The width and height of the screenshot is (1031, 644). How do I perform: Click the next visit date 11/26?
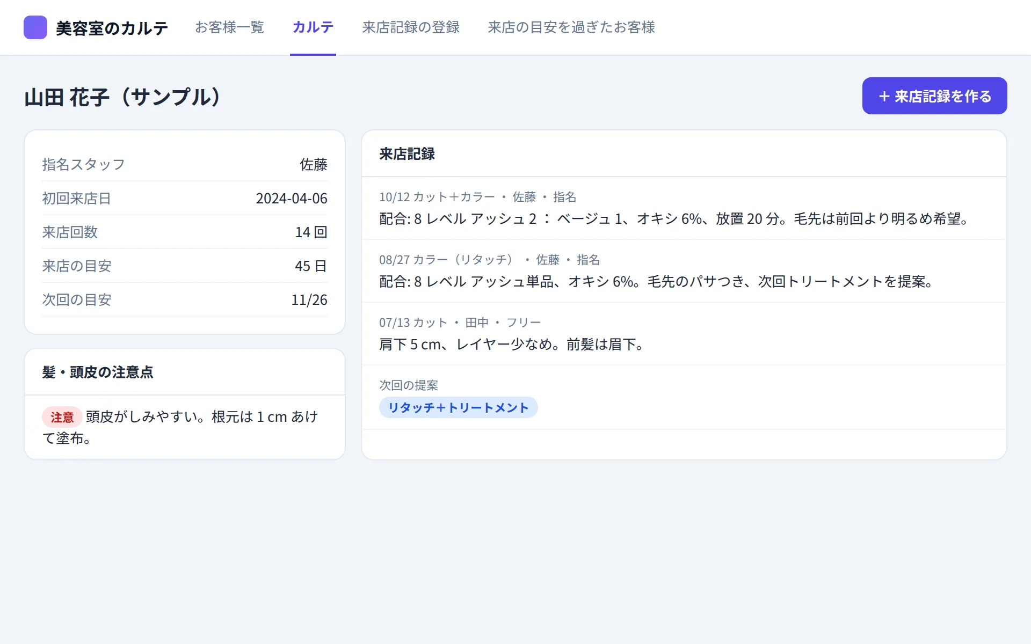tap(309, 299)
